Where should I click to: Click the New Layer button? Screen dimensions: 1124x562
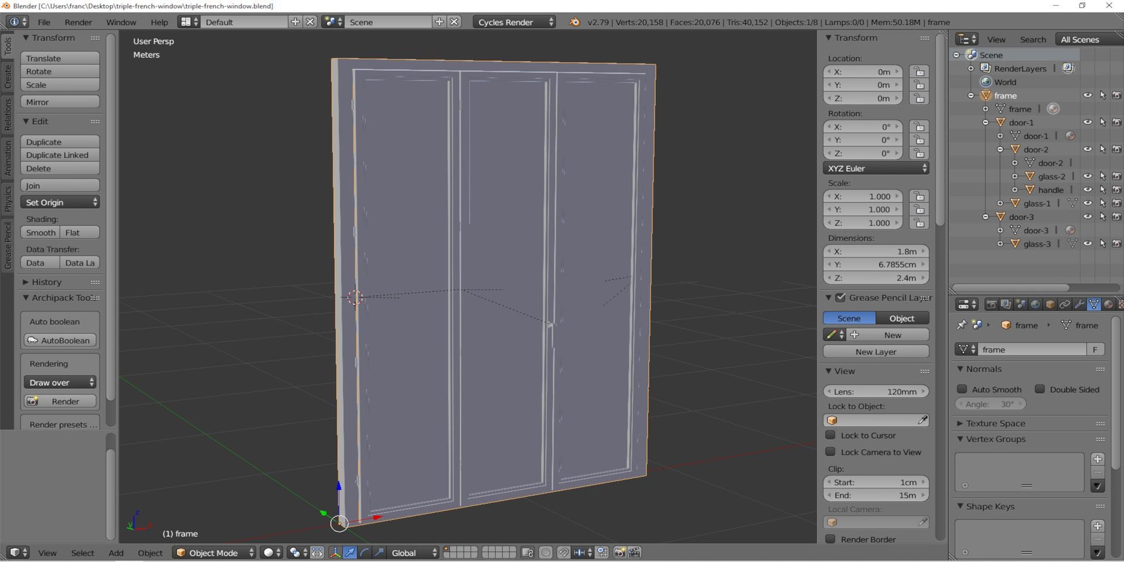[876, 352]
